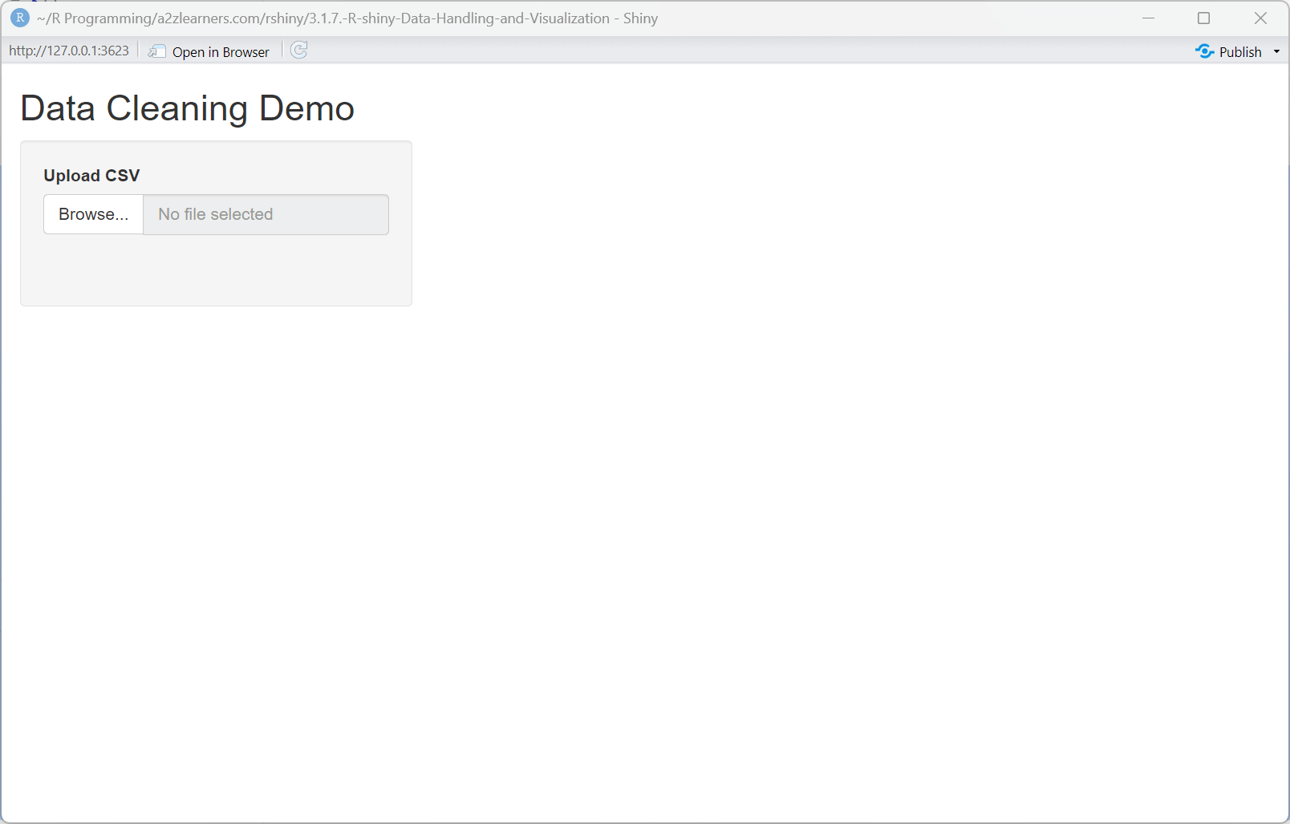Click the window icon next to Open in Browser
1290x824 pixels.
click(x=157, y=51)
